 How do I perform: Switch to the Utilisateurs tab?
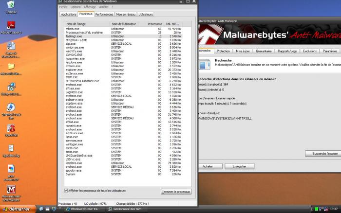pyautogui.click(x=146, y=14)
